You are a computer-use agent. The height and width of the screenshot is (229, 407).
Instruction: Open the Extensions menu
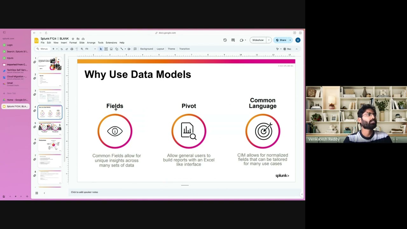coord(111,43)
